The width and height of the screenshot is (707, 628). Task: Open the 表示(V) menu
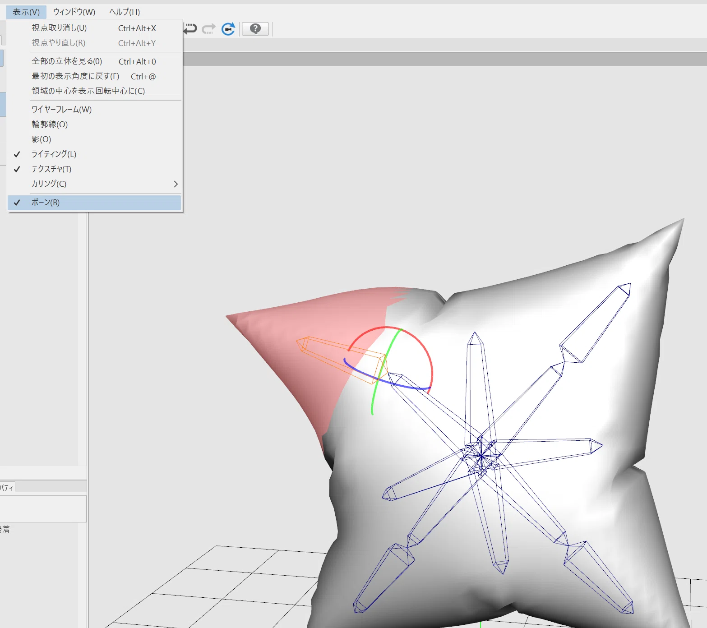click(x=26, y=12)
